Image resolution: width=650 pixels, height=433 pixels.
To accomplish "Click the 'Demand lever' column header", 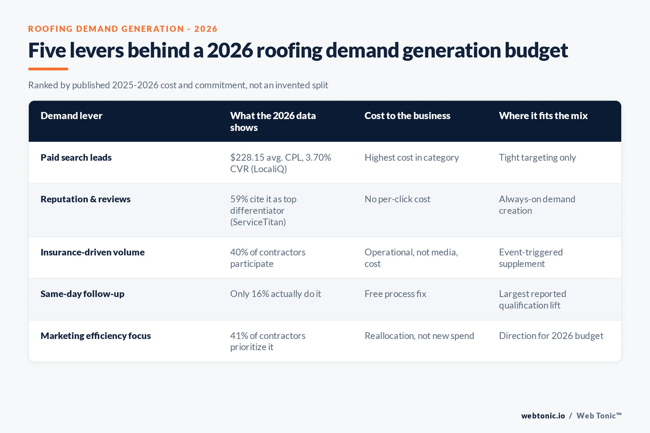I will 71,116.
